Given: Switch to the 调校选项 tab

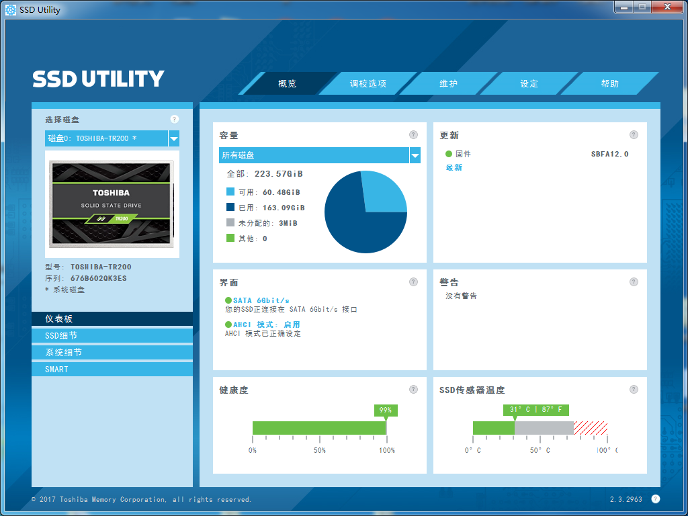Looking at the screenshot, I should (368, 84).
